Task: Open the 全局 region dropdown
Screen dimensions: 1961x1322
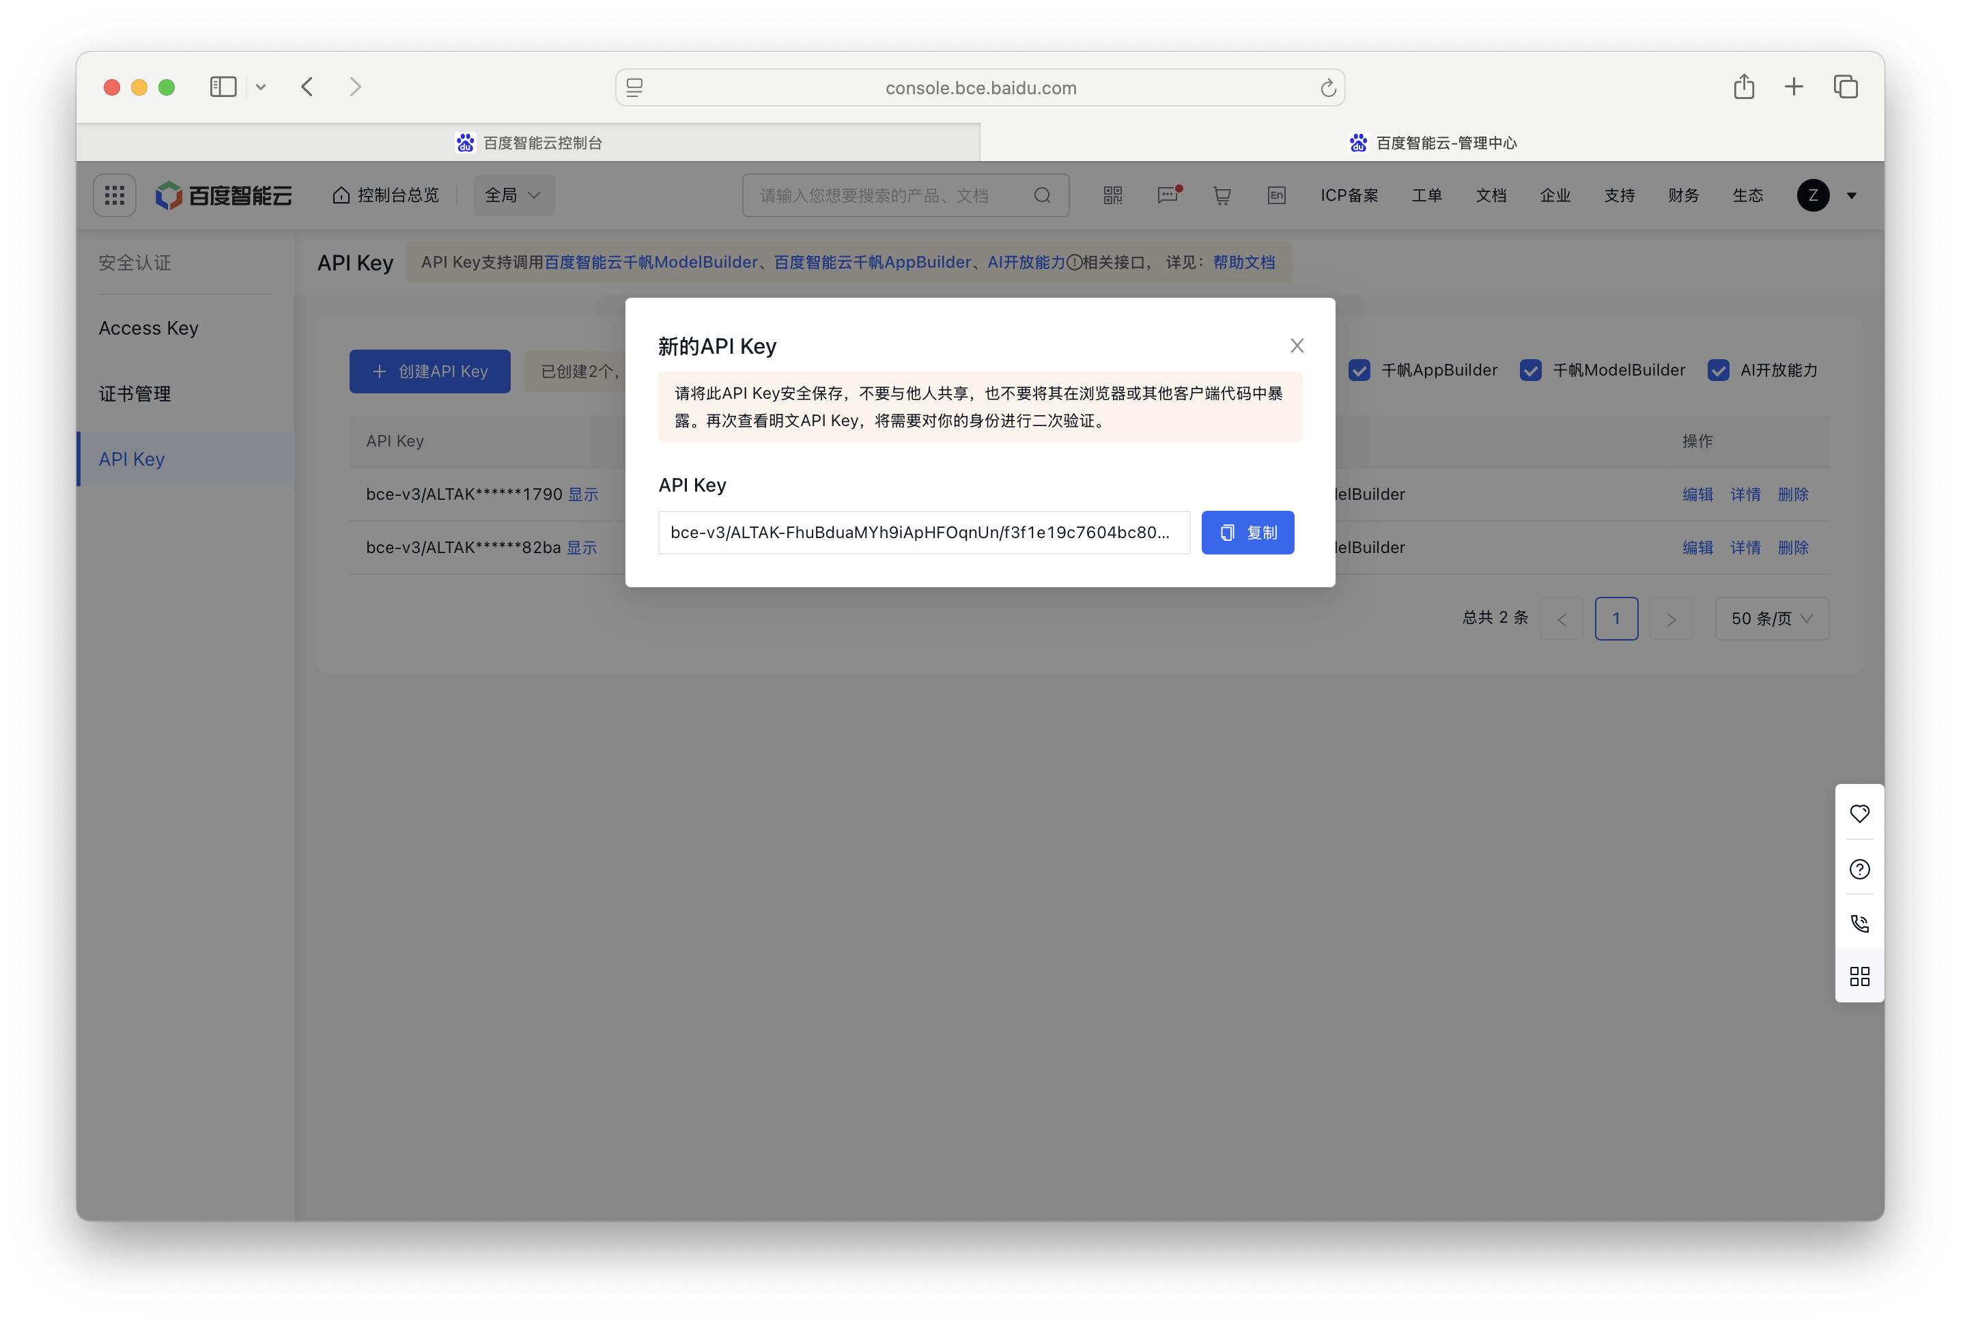Action: pos(513,195)
